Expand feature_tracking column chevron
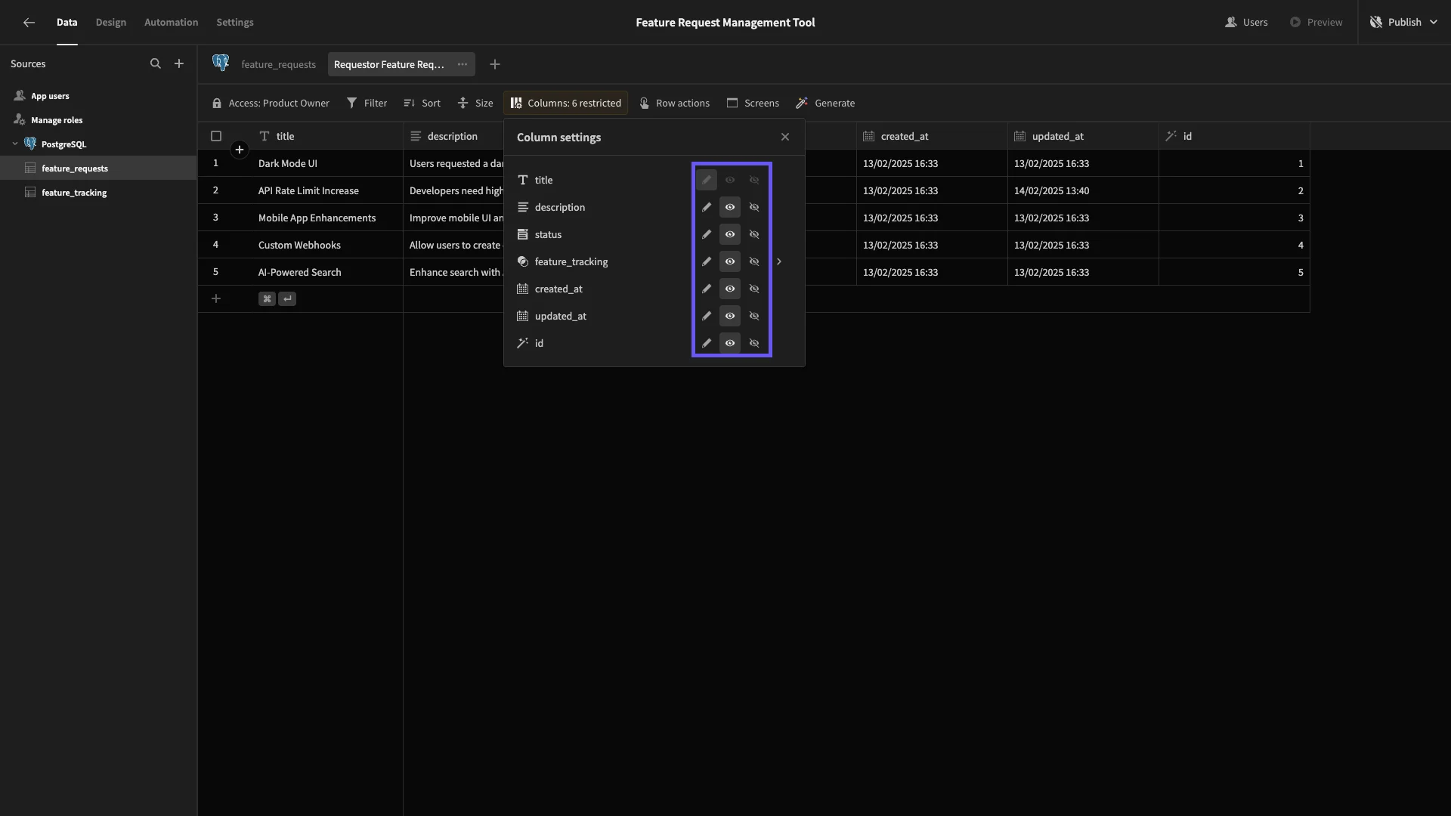The image size is (1451, 816). (x=779, y=261)
